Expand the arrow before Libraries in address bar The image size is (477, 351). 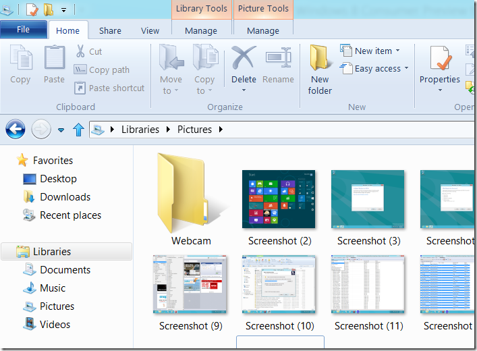112,130
